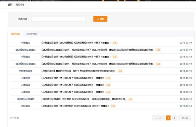This screenshot has width=196, height=127.
Task: Select page 1 in the pagination
Action: click(168, 118)
